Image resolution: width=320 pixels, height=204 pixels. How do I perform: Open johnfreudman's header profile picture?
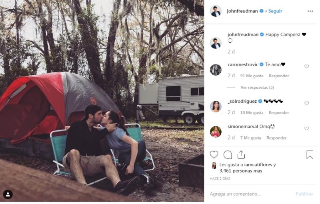point(216,11)
